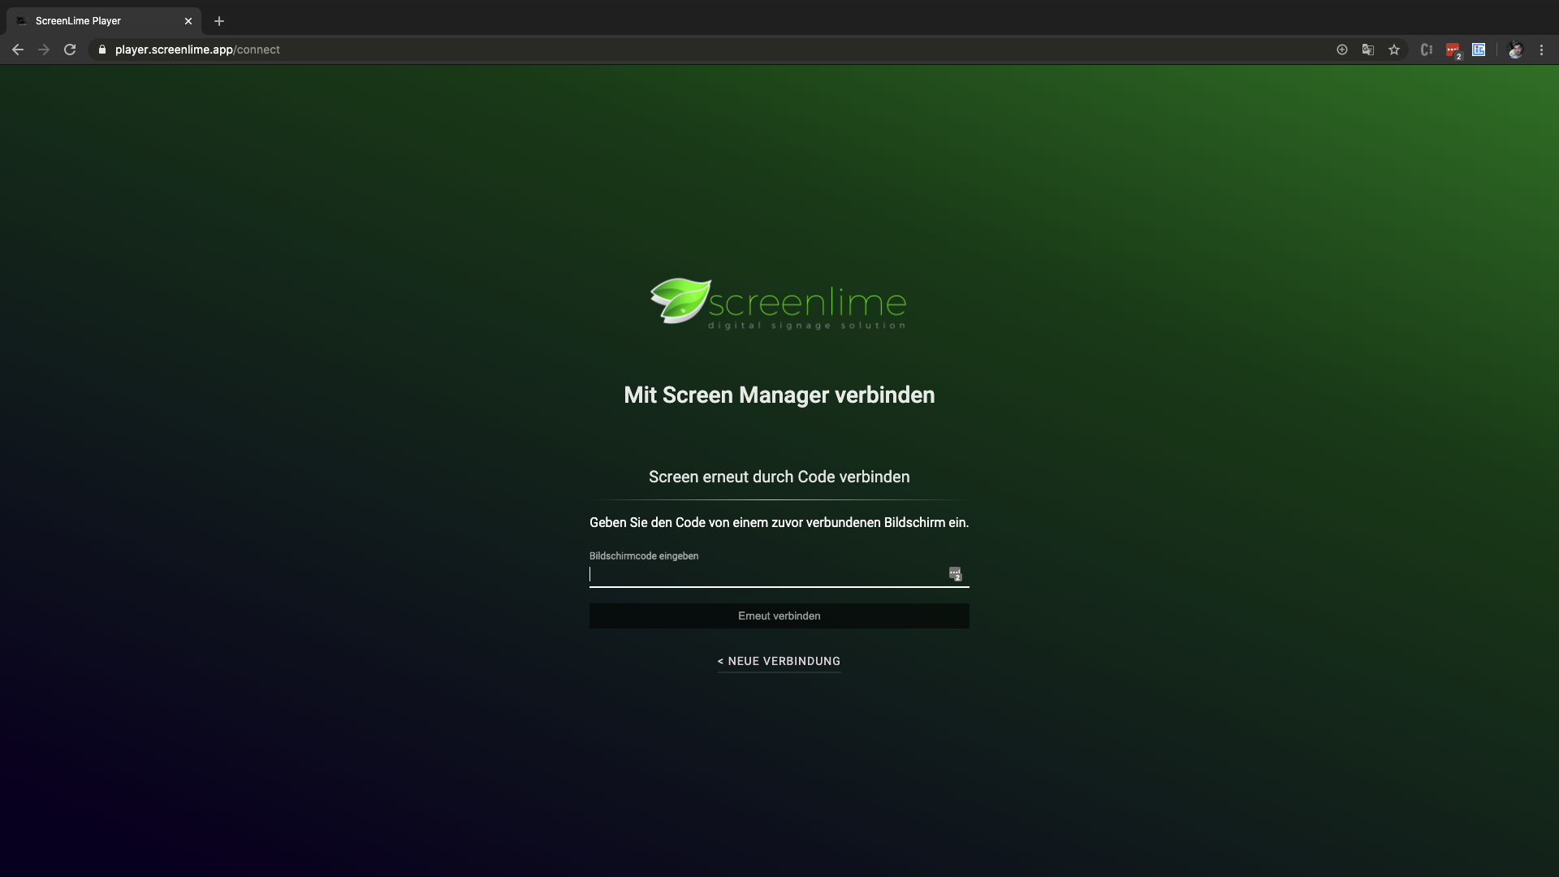Viewport: 1559px width, 877px height.
Task: Open the Chrome three-dot menu
Action: [x=1541, y=50]
